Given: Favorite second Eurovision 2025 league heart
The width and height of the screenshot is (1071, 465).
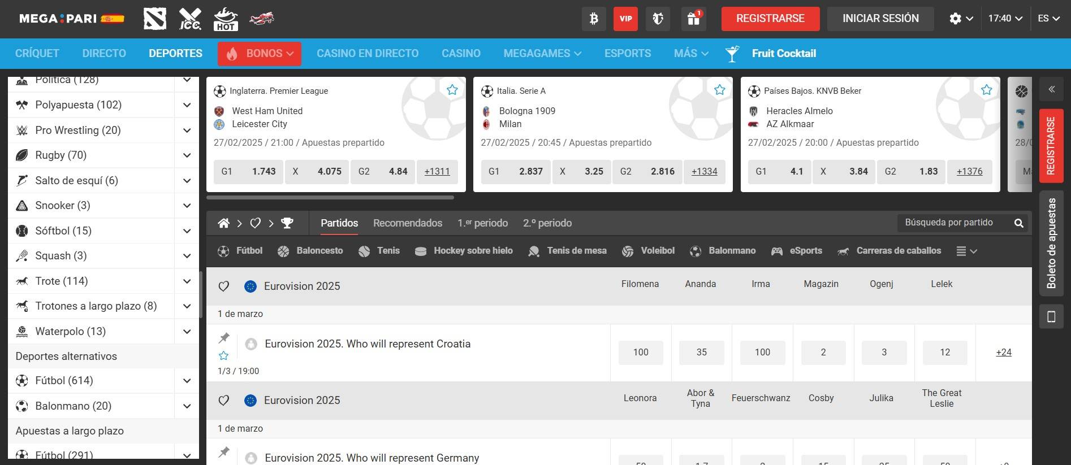Looking at the screenshot, I should coord(224,401).
